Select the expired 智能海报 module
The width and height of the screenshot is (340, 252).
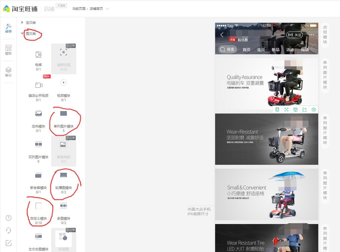click(x=64, y=151)
